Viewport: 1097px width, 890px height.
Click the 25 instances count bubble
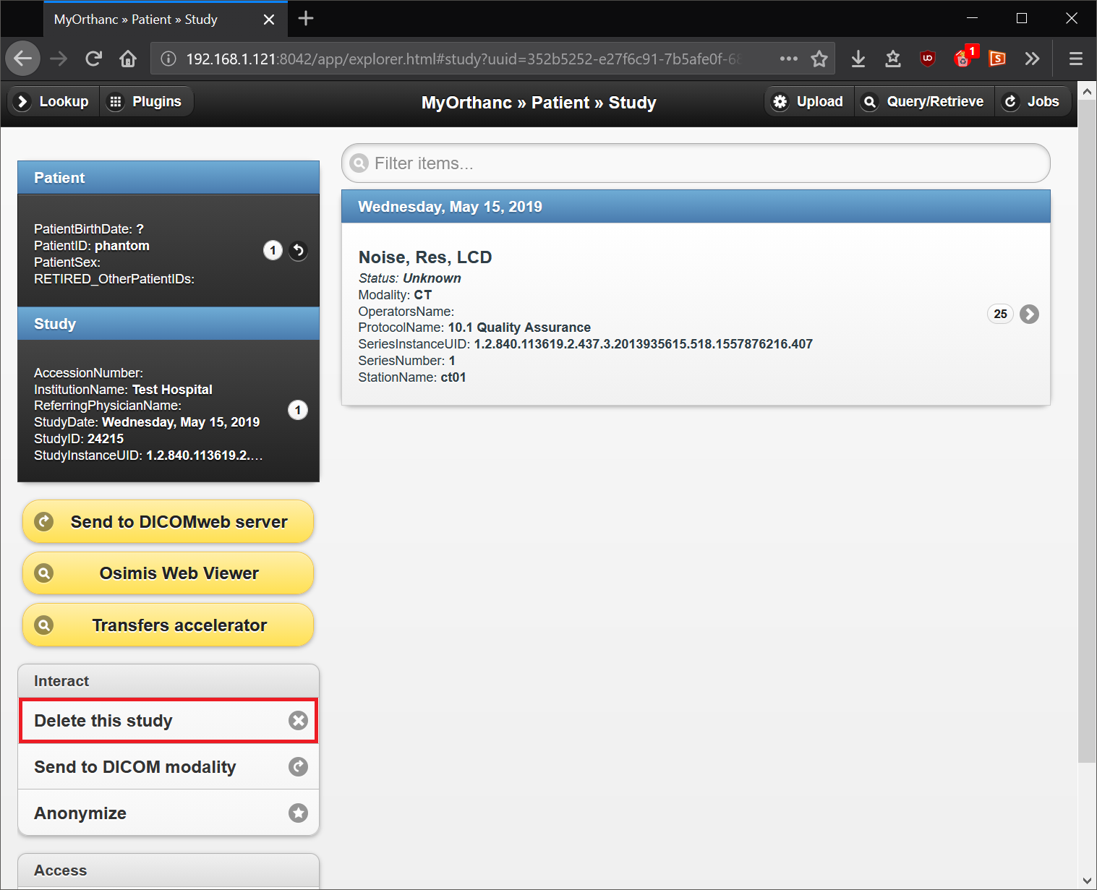pos(1000,314)
